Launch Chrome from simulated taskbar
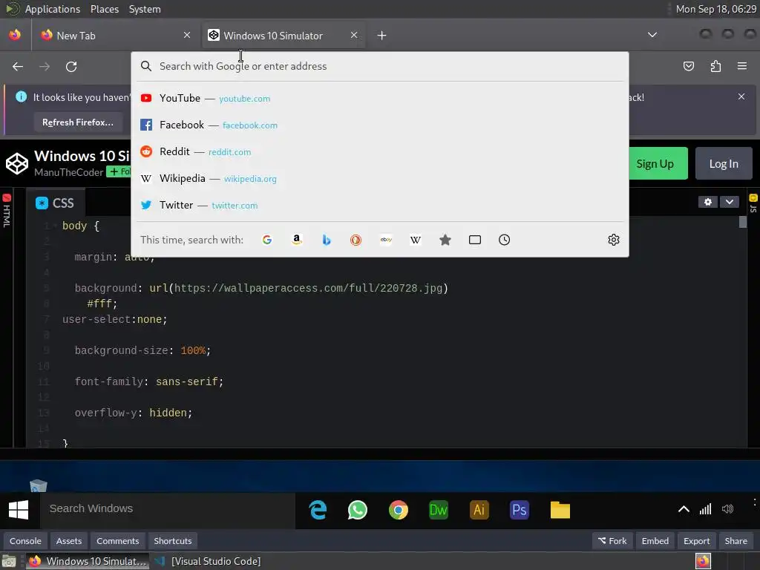 pos(399,510)
